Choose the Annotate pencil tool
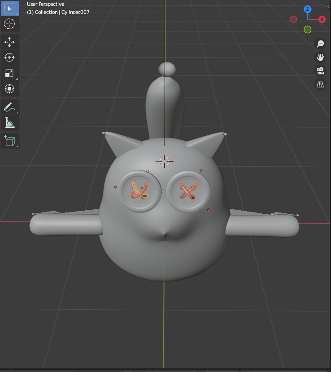 [x=9, y=107]
